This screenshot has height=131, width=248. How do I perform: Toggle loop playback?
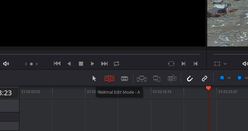[x=116, y=64]
